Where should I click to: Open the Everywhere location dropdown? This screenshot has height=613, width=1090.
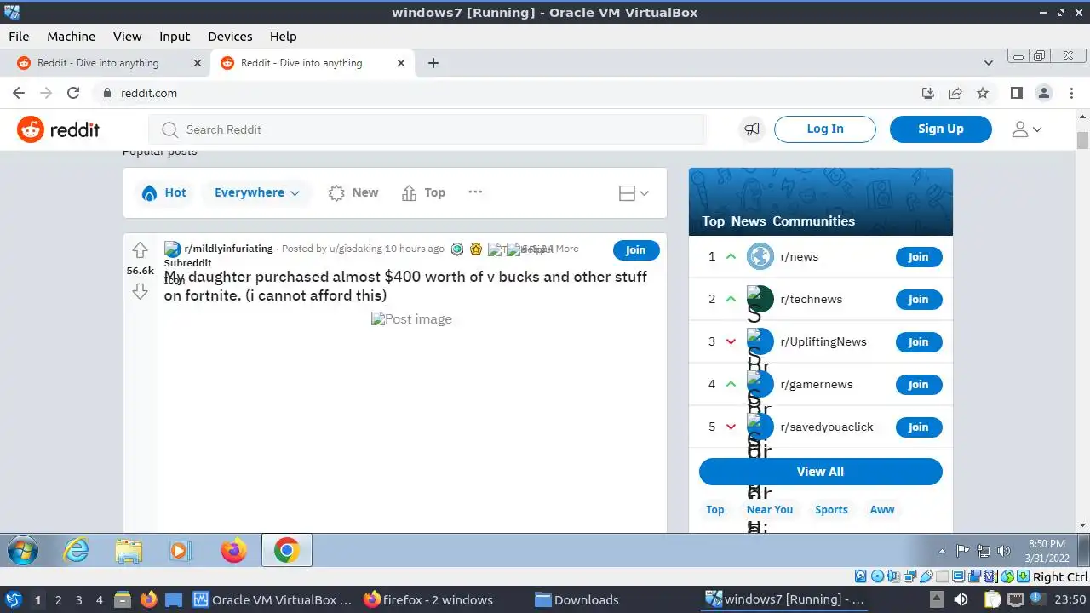257,192
